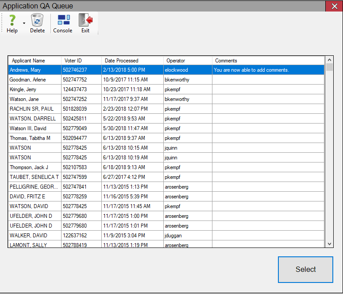
Task: Click Voter ID 122637162
Action: [x=75, y=236]
